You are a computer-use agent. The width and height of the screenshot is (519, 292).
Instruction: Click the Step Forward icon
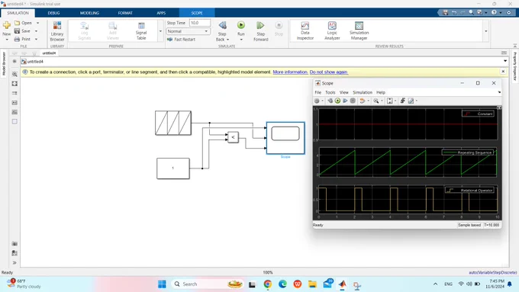260,25
